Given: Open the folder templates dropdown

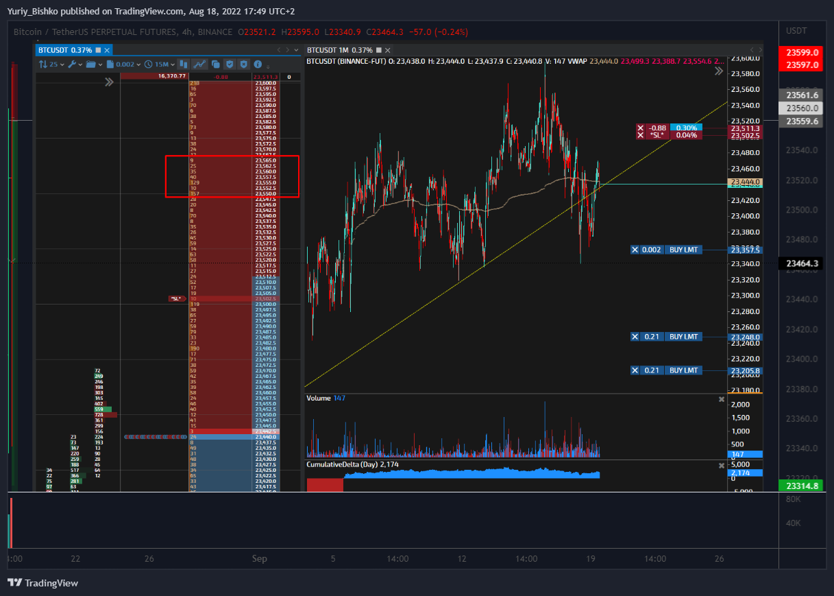Looking at the screenshot, I should 94,64.
